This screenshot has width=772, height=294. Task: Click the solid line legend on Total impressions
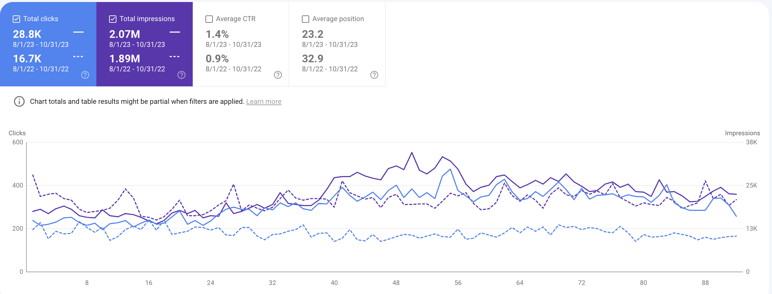(174, 31)
